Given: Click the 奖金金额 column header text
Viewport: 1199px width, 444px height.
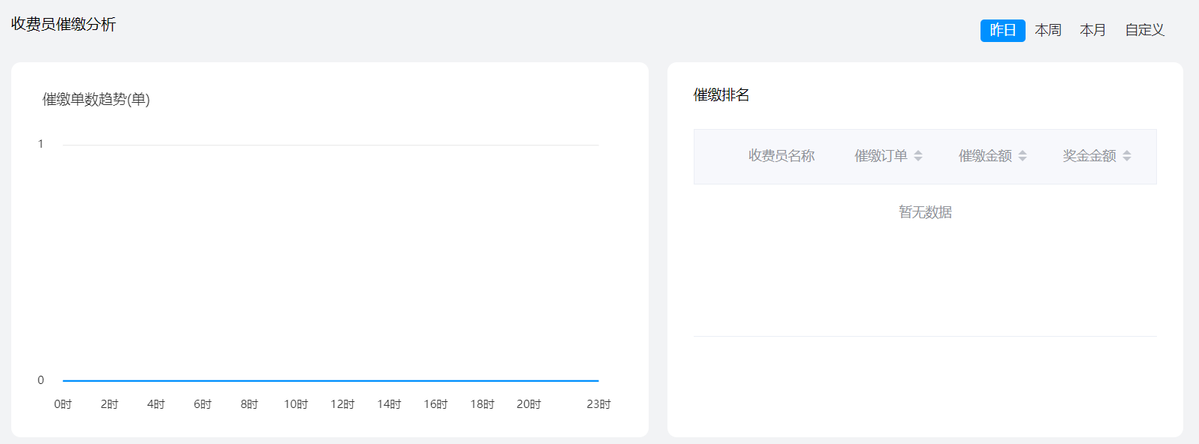Looking at the screenshot, I should (1089, 156).
